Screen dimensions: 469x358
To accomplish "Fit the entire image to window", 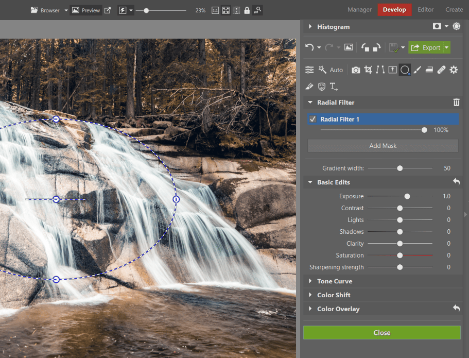I will pyautogui.click(x=226, y=10).
